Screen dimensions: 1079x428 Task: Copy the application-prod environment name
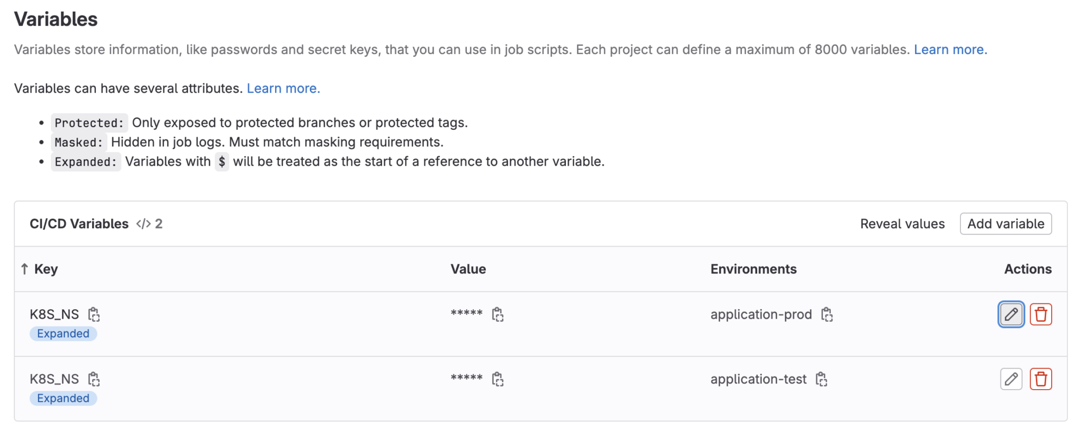pos(827,314)
